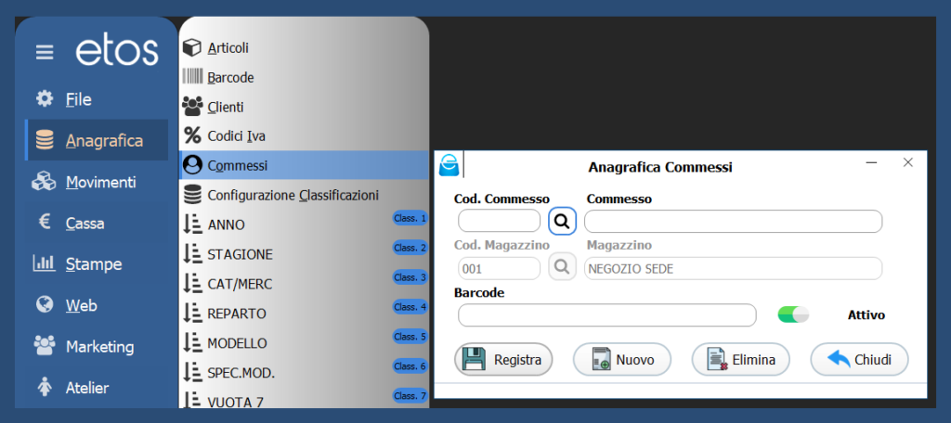Click the File gear icon
This screenshot has height=423, width=951.
(45, 98)
